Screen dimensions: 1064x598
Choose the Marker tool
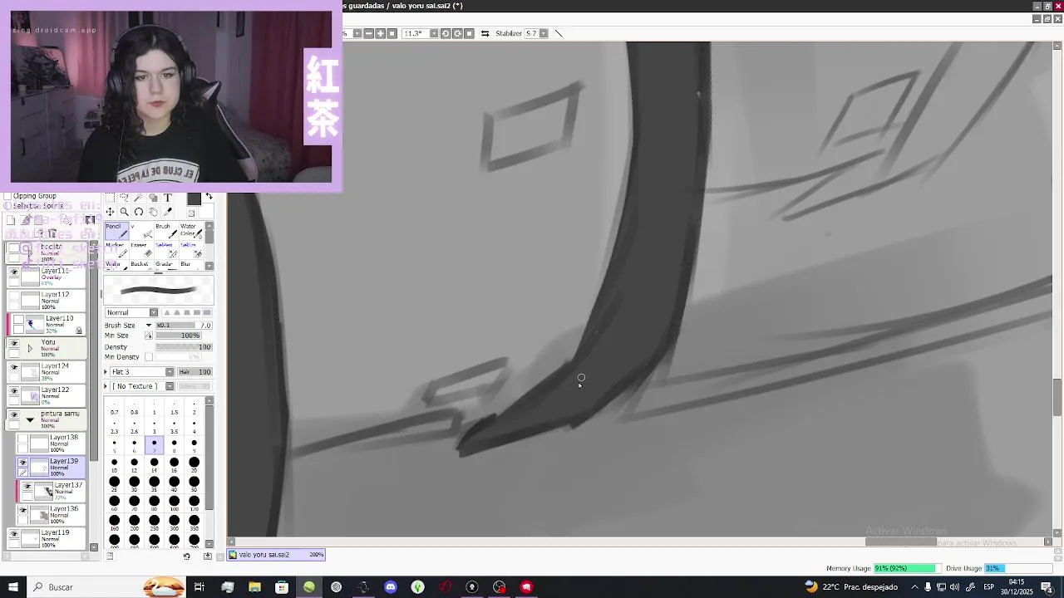116,250
